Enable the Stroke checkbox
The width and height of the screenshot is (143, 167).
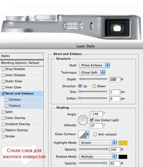coord(3,136)
